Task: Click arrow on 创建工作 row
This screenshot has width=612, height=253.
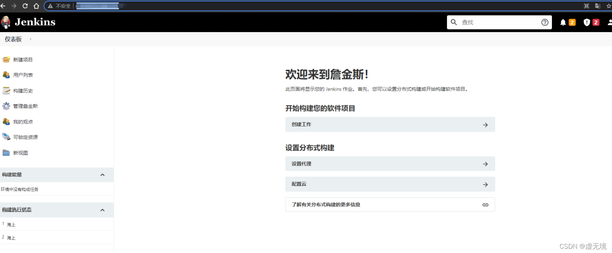Action: [x=485, y=125]
